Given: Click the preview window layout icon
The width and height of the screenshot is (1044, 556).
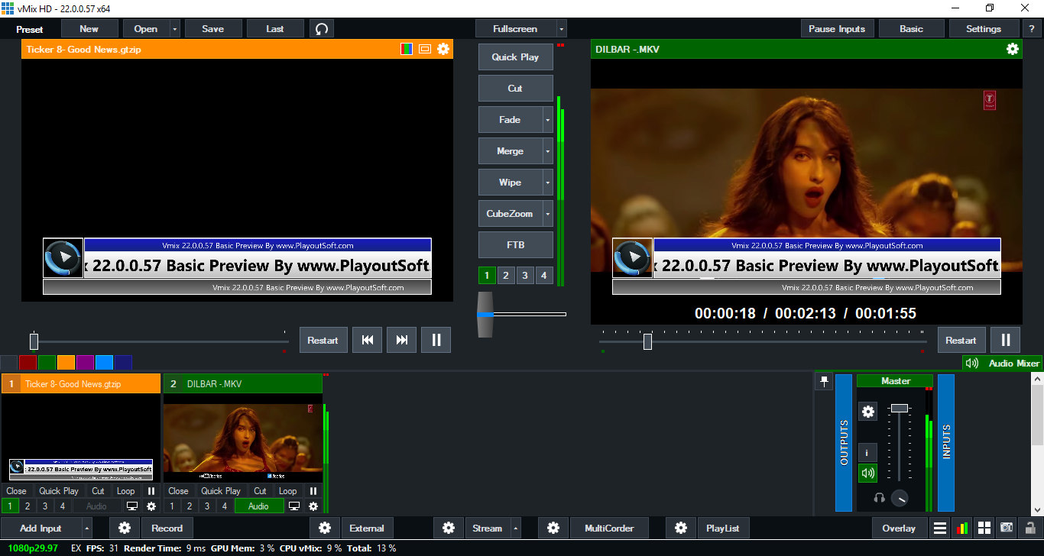Looking at the screenshot, I should [x=425, y=49].
